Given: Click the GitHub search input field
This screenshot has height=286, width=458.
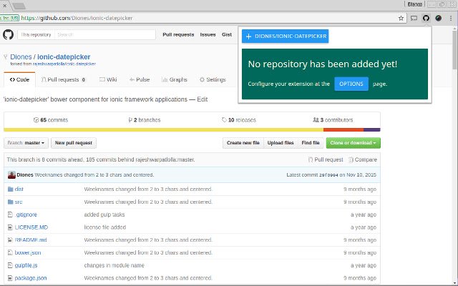Looking at the screenshot, I should point(105,35).
